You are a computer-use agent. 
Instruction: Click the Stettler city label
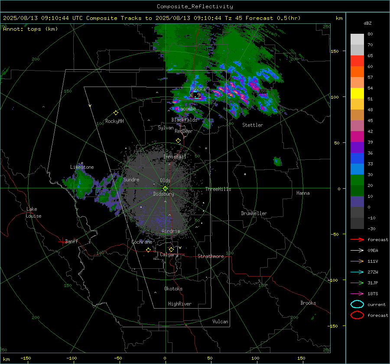click(x=253, y=125)
